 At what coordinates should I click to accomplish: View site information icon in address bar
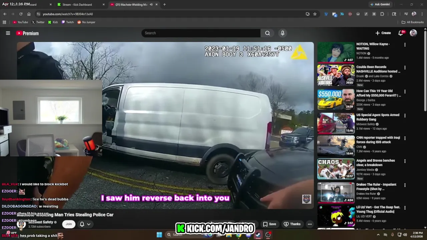click(x=38, y=14)
